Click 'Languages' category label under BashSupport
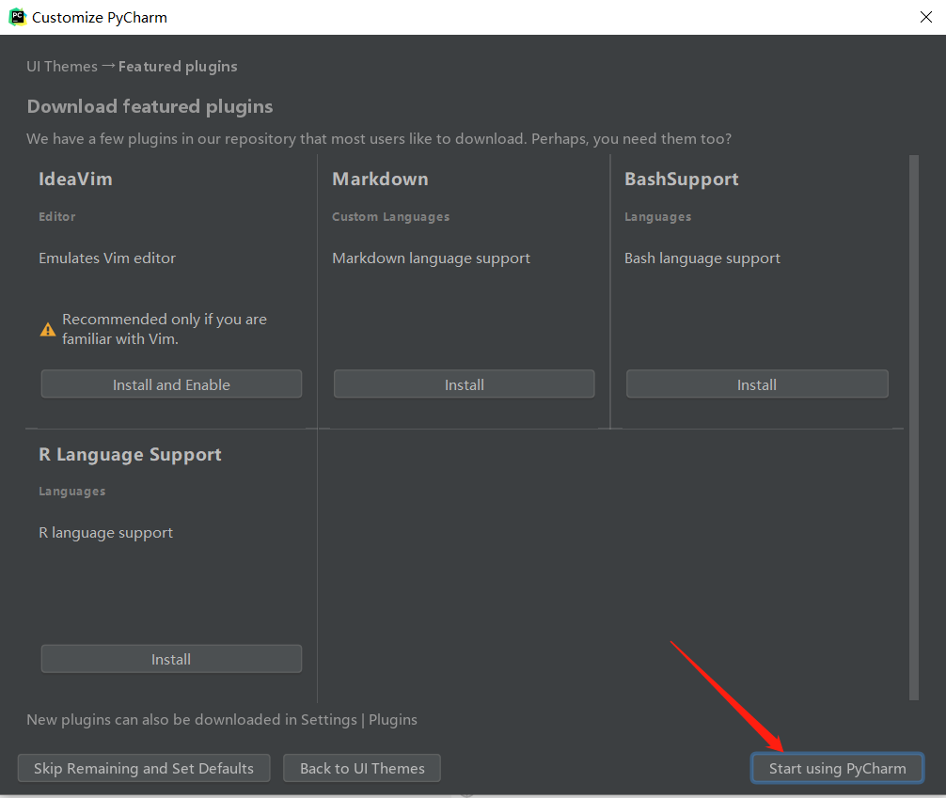946x798 pixels. (657, 216)
